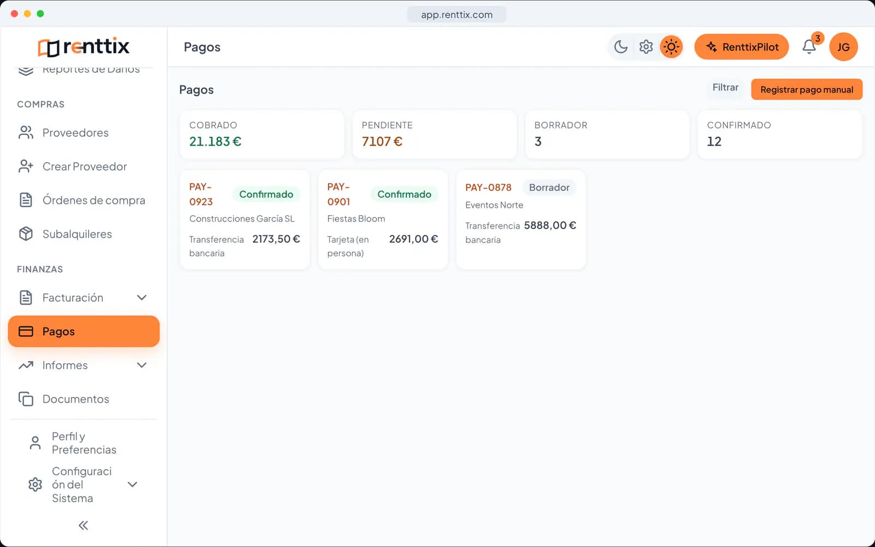Collapse sidebar with double chevron
875x547 pixels.
pos(83,526)
